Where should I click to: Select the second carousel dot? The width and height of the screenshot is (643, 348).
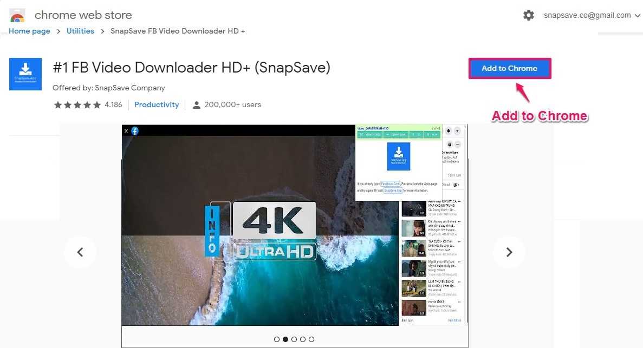click(285, 339)
